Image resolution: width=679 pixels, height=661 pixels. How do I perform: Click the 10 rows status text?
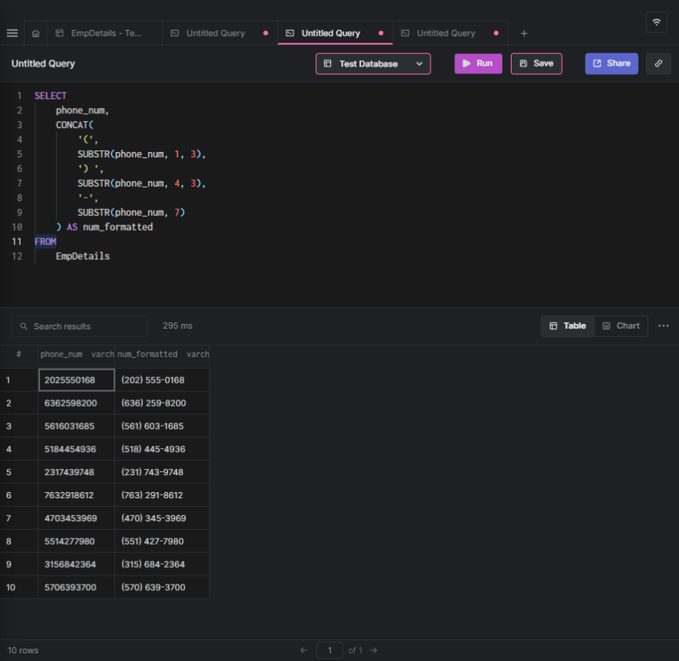coord(23,650)
